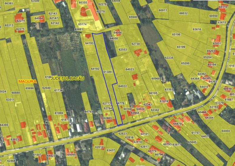Select parcel 62343
Screen dimensions: 235x166
pyautogui.click(x=148, y=104)
